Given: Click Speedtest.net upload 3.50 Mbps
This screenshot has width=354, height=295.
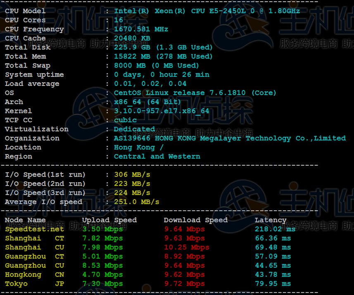Looking at the screenshot, I should click(x=102, y=229).
